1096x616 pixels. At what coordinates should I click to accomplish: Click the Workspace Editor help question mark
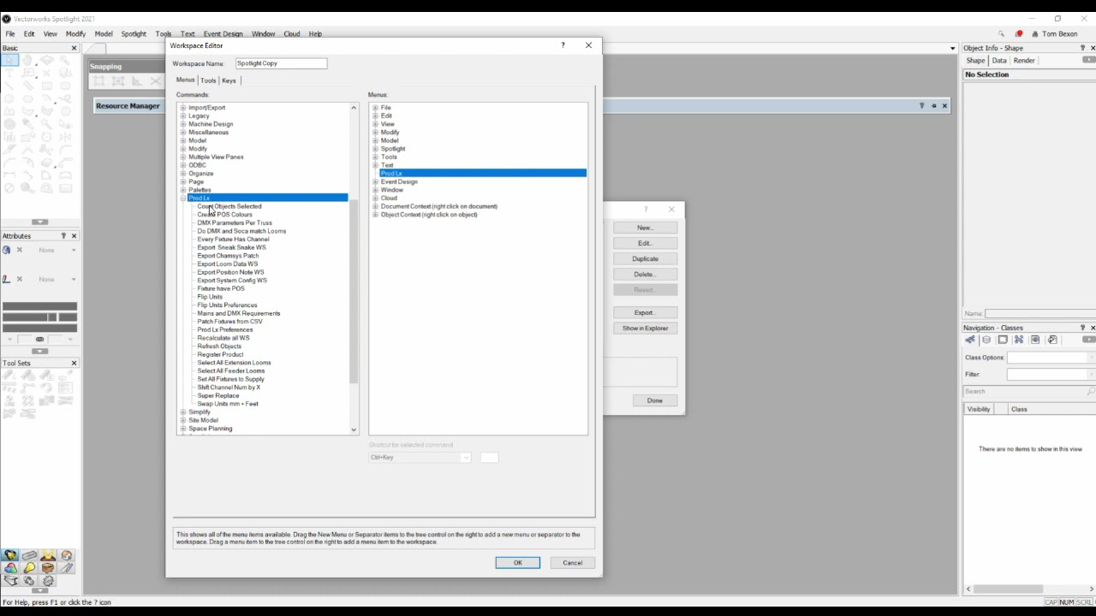coord(563,45)
